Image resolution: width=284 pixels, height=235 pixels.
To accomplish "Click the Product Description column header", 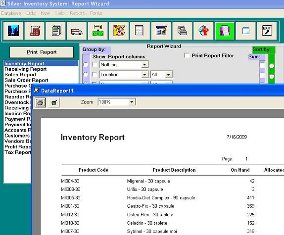I will click(x=174, y=170).
